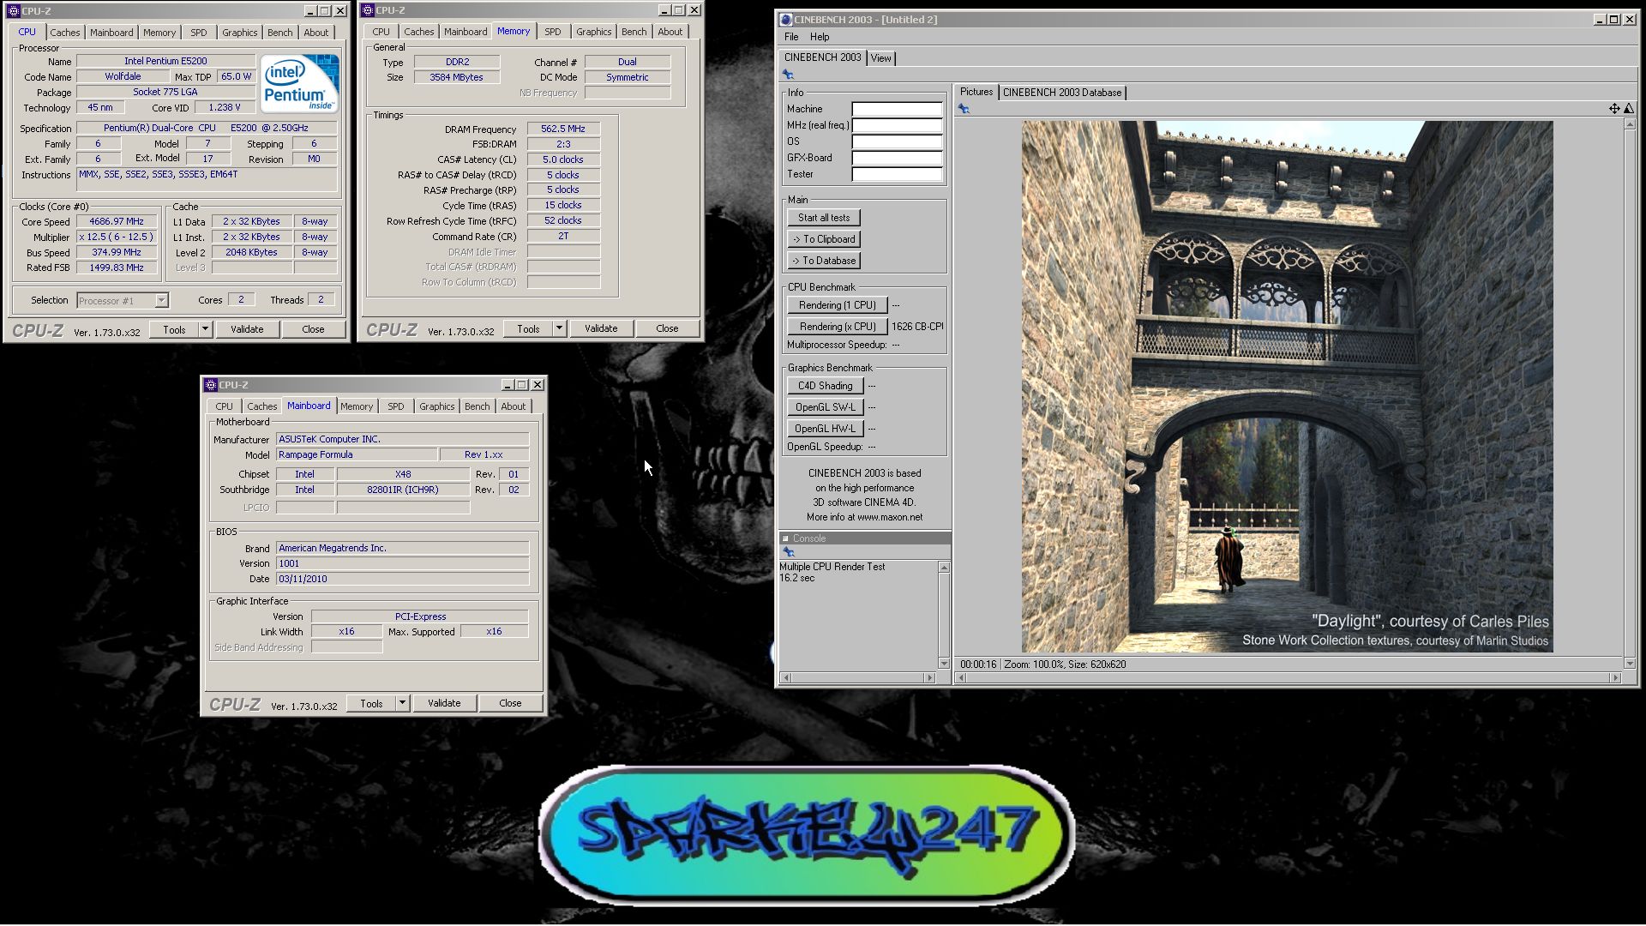Click Validate in the Memory window
This screenshot has width=1646, height=926.
coord(601,328)
